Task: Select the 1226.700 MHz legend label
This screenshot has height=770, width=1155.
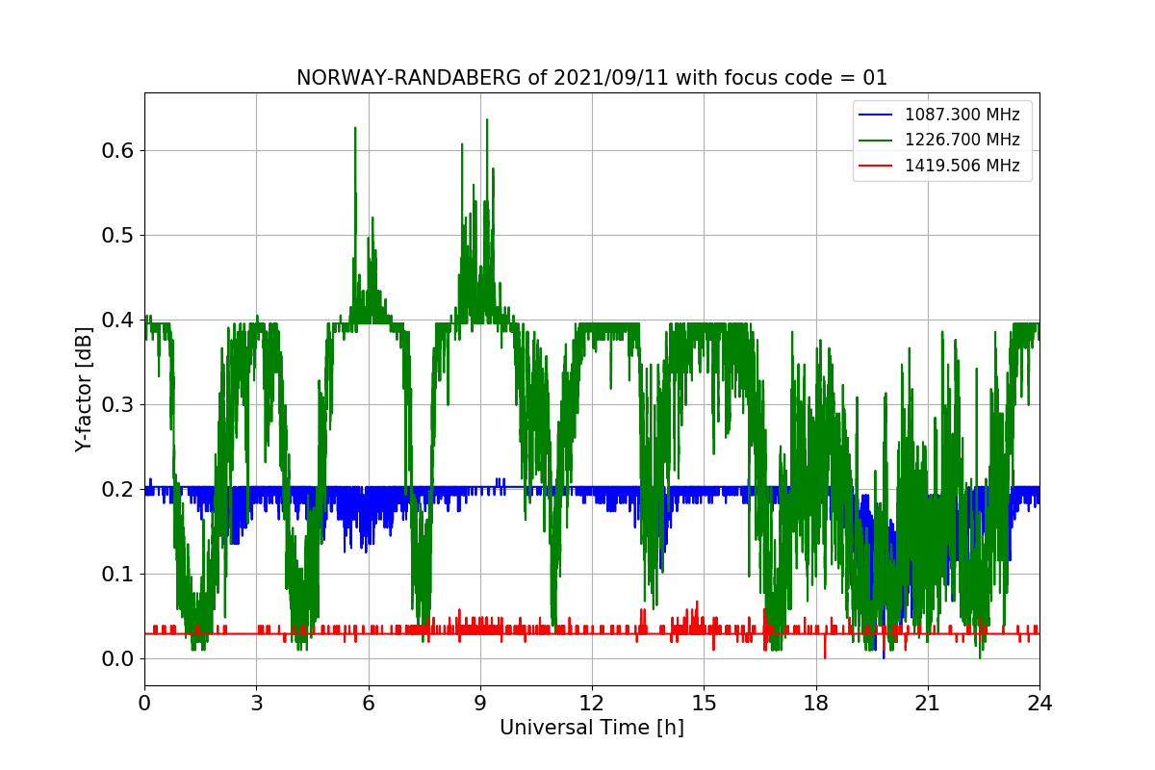Action: pyautogui.click(x=962, y=141)
